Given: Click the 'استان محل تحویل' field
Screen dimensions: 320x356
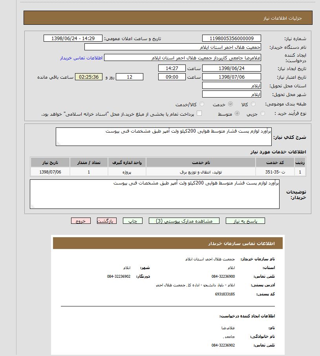Looking at the screenshot, I should 232,86.
